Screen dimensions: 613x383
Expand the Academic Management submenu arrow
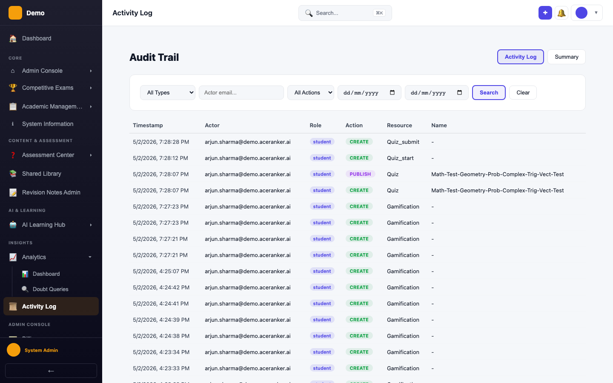pos(91,106)
